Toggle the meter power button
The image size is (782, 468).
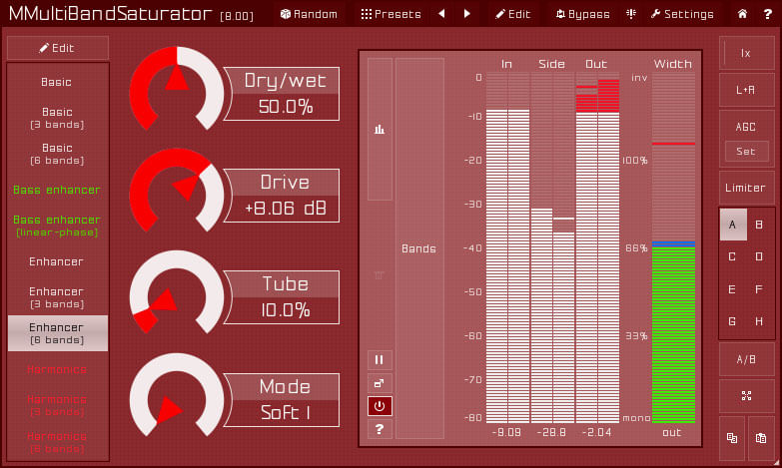[x=380, y=406]
